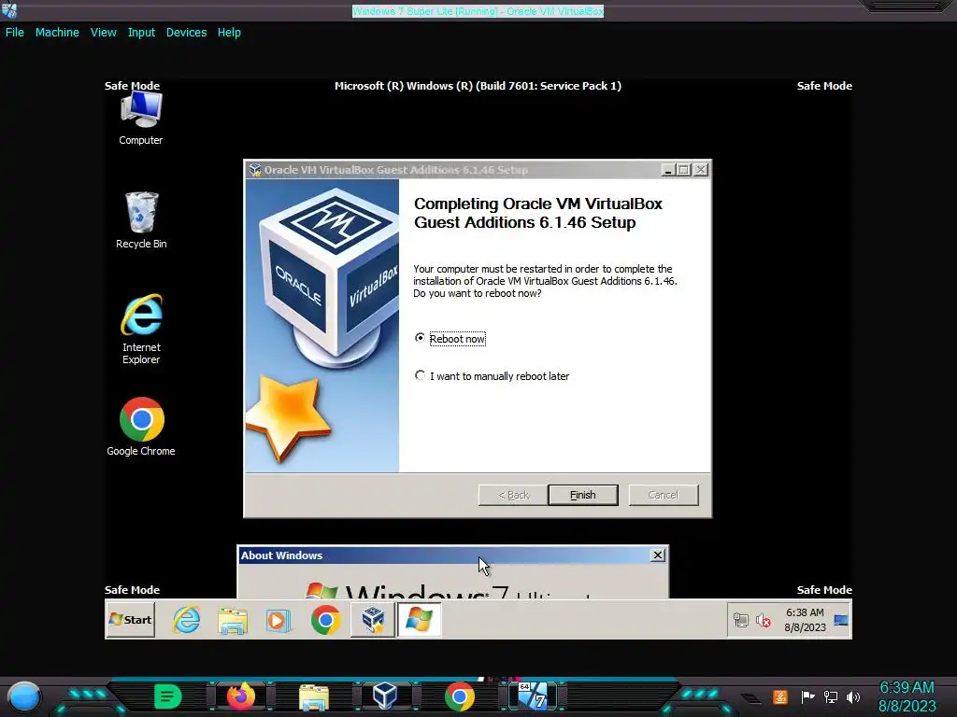Open the Help menu
This screenshot has height=717, width=957.
[x=229, y=33]
